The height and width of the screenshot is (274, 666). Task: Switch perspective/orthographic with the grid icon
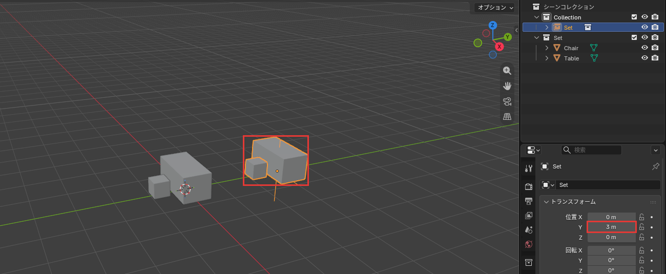507,116
